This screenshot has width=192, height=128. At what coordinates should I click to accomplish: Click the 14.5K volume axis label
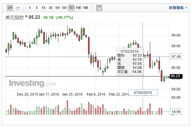tap(176, 112)
